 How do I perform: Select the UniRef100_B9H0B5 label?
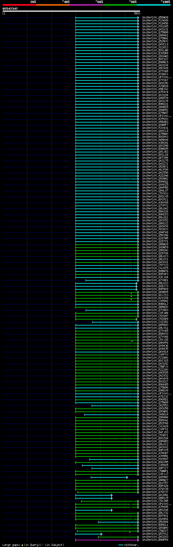(x=155, y=384)
